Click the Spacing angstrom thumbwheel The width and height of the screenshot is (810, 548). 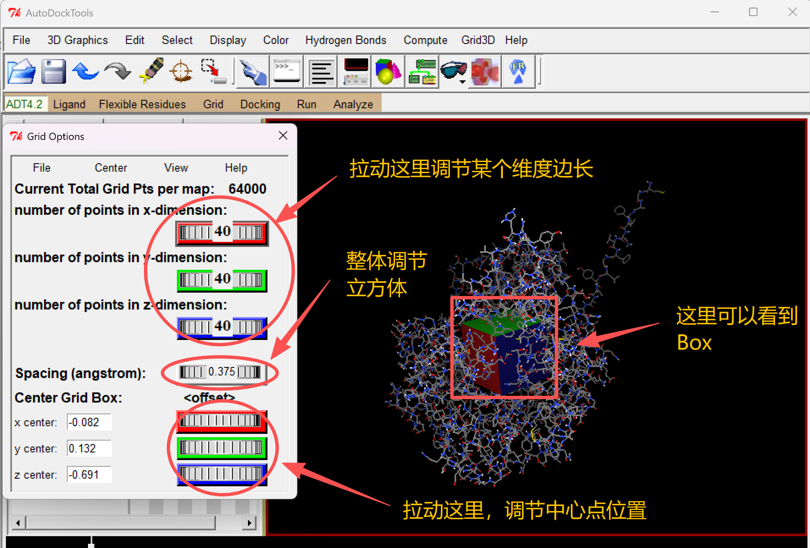220,372
